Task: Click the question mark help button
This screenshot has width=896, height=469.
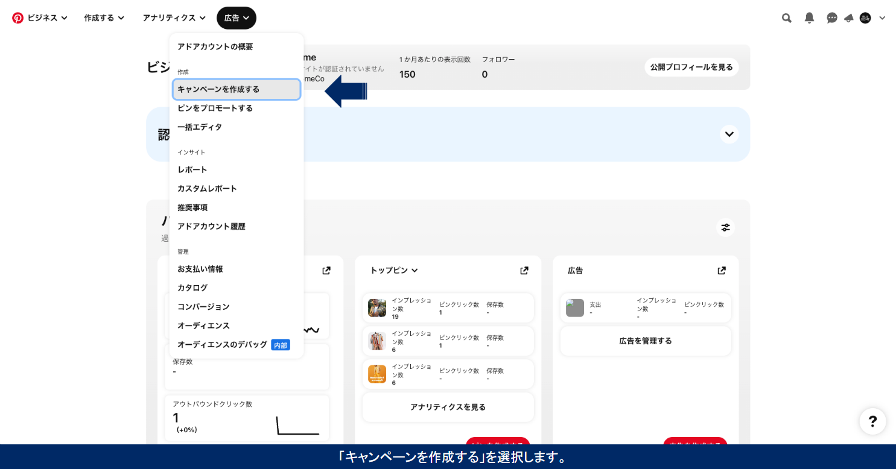Action: 872,421
